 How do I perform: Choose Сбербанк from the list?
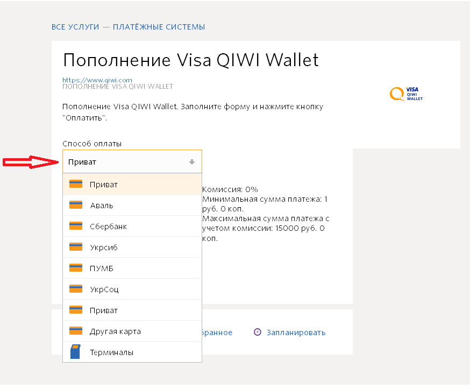click(x=108, y=227)
